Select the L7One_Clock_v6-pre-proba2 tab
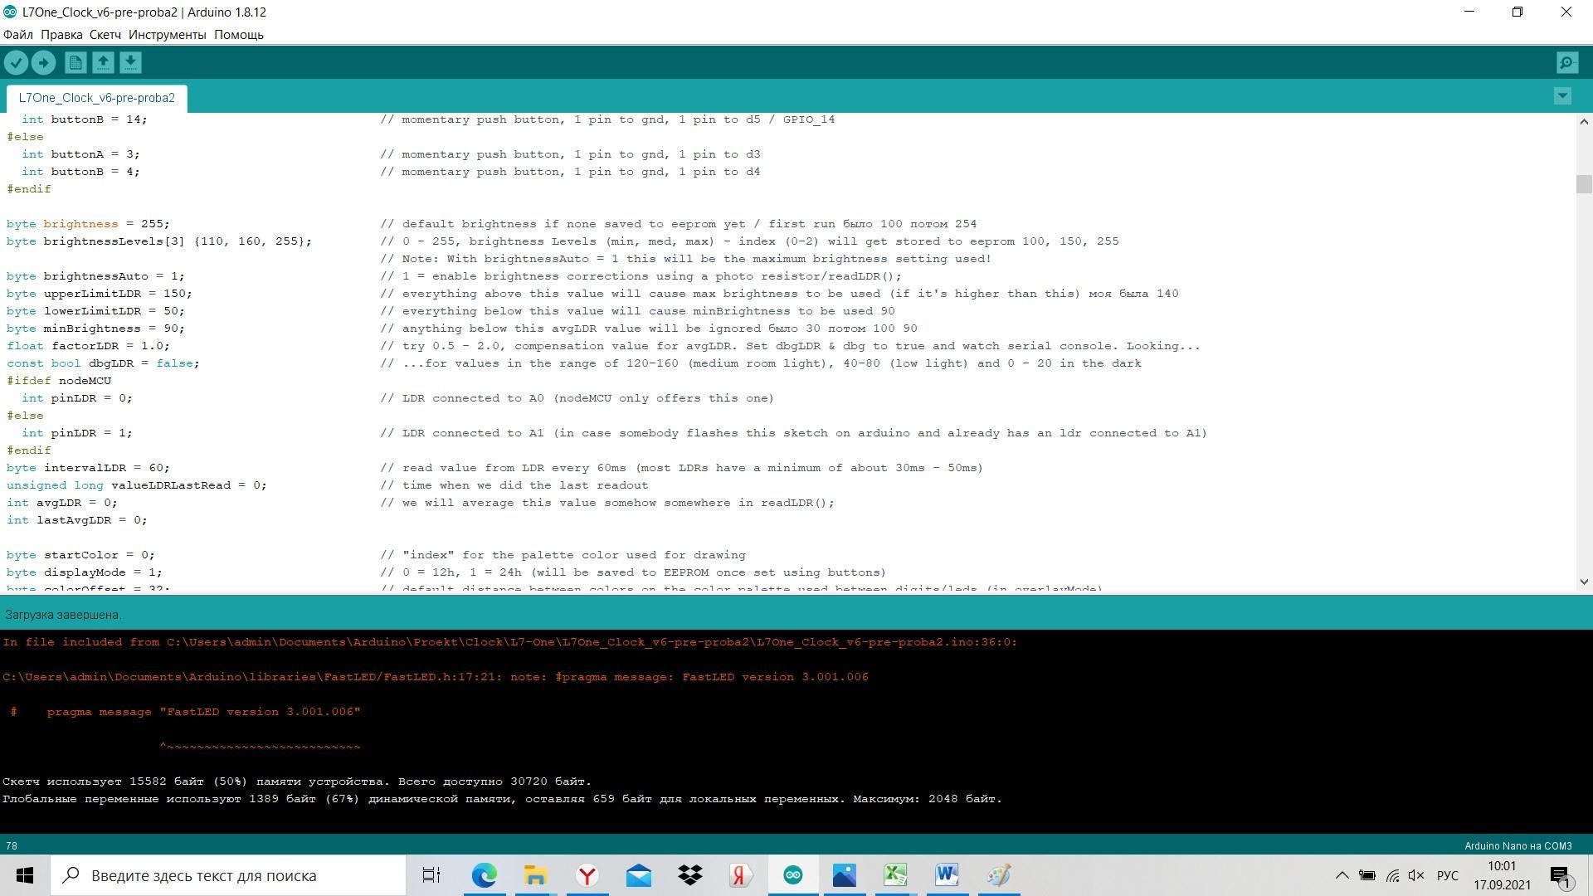This screenshot has height=896, width=1593. [x=96, y=98]
